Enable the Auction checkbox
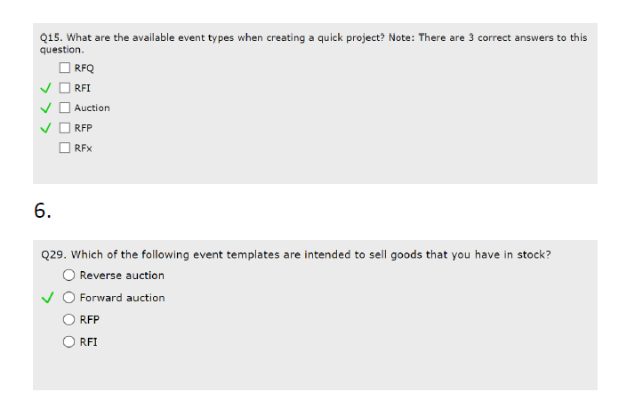 tap(66, 108)
